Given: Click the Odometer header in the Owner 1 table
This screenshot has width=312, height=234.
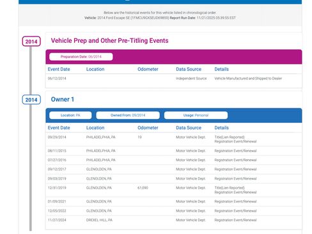Looking at the screenshot, I should coord(148,128).
